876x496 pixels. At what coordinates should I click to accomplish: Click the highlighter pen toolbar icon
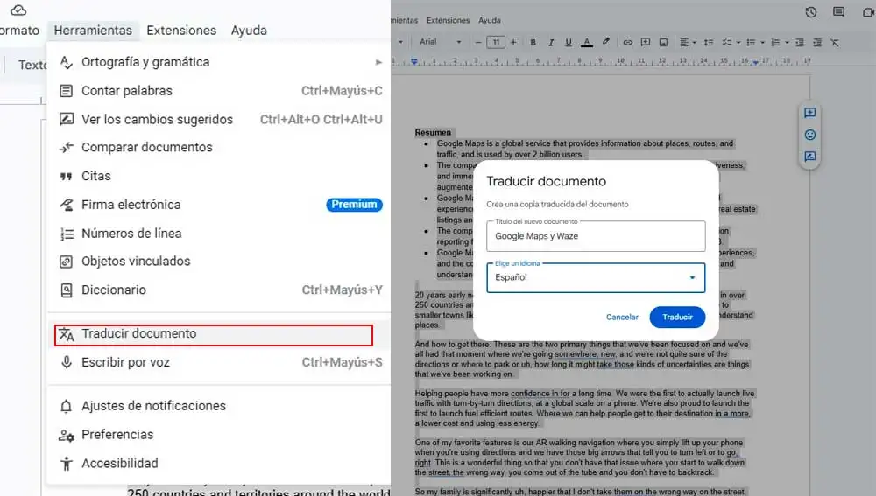click(605, 42)
